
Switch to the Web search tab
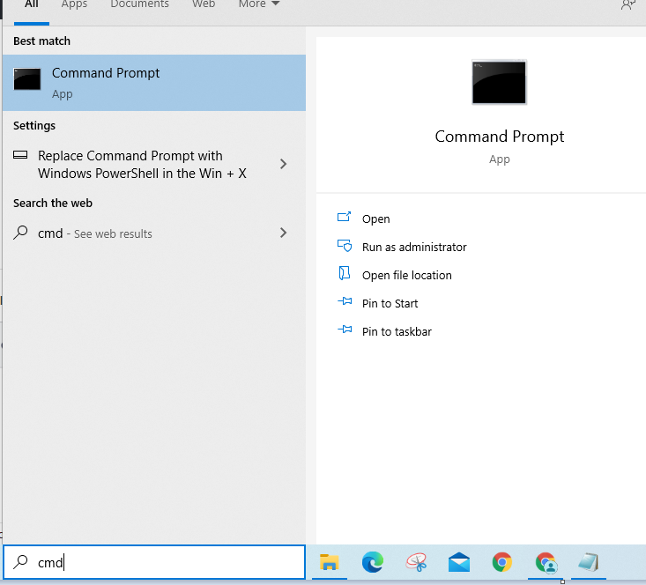coord(204,5)
